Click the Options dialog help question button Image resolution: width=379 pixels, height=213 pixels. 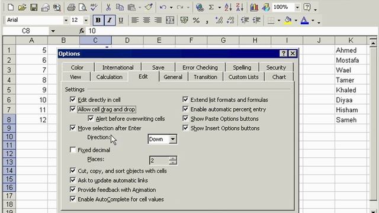(x=283, y=53)
